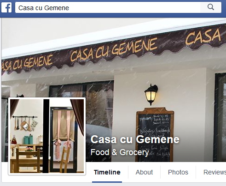Click the blue underline beneath Timeline
Screen dimensions: 226x186
pyautogui.click(x=107, y=182)
